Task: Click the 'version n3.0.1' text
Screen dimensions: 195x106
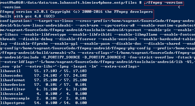Action: [32, 12]
